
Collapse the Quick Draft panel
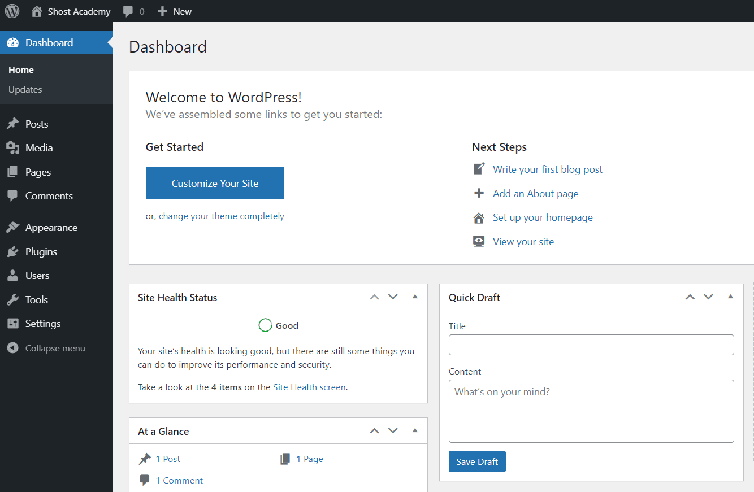[730, 297]
